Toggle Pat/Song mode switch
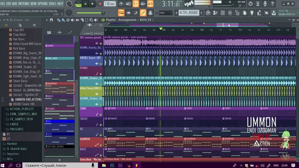The width and height of the screenshot is (299, 168). [x=78, y=4]
